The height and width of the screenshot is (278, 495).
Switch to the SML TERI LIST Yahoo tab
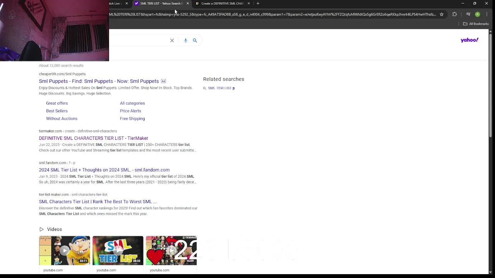point(159,3)
